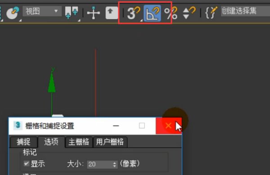The width and height of the screenshot is (270, 175).
Task: Maximize the 栅格和捕捉设置 dialog
Action: coord(142,126)
